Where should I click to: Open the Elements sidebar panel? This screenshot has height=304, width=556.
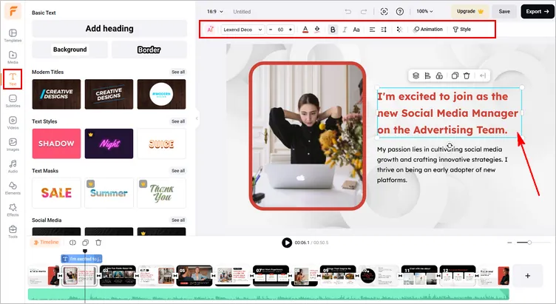[13, 188]
